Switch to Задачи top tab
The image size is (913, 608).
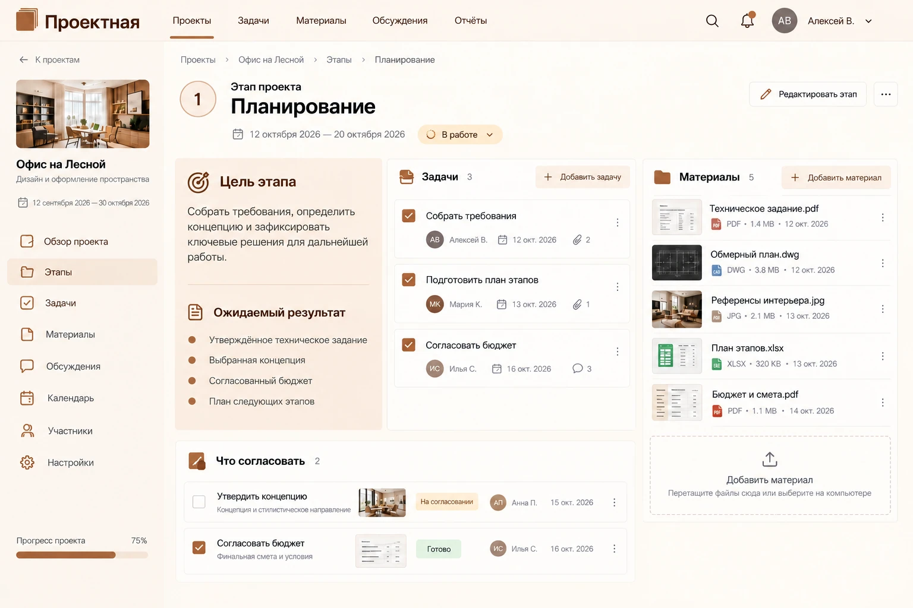point(253,20)
